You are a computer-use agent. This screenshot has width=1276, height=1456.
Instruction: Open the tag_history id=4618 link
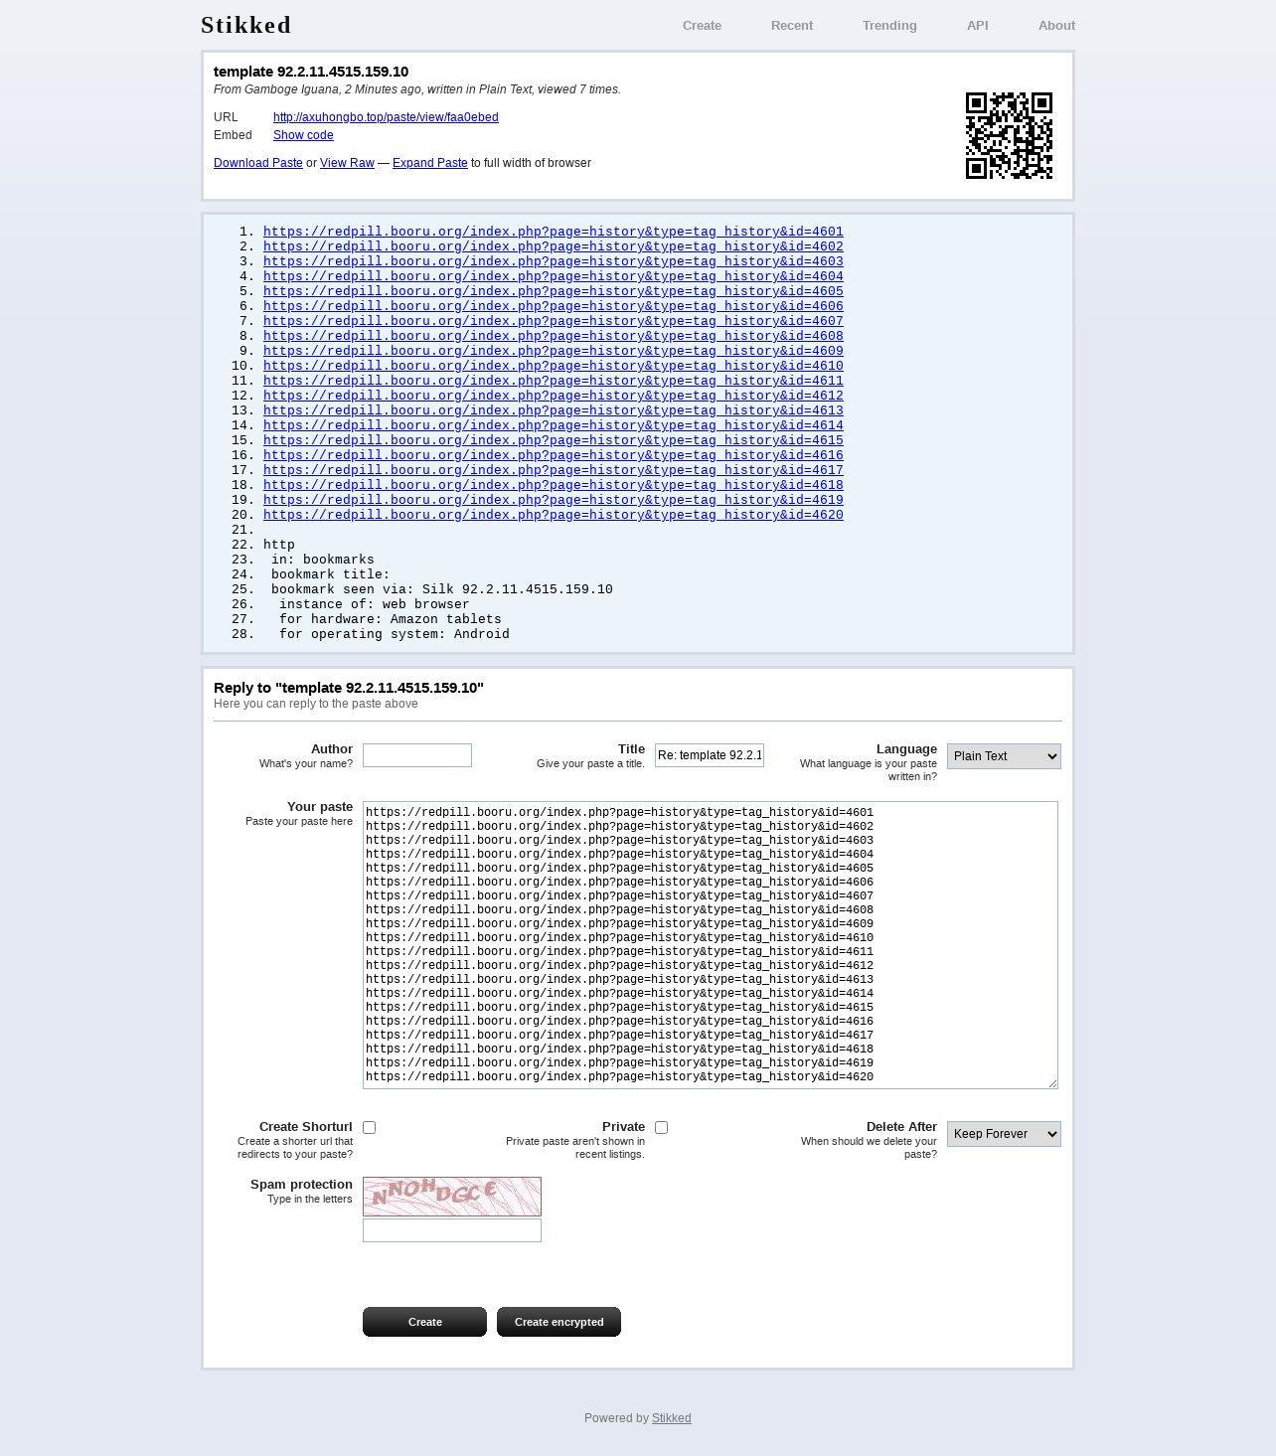[554, 485]
